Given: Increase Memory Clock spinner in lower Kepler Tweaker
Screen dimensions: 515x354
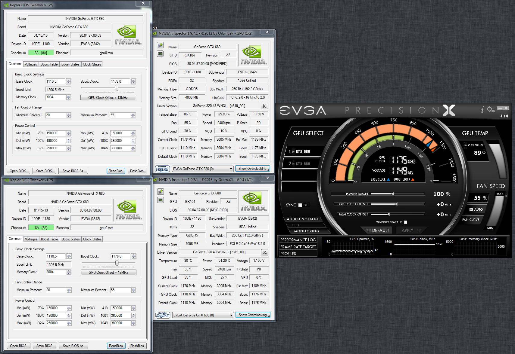Looking at the screenshot, I should pyautogui.click(x=69, y=271).
